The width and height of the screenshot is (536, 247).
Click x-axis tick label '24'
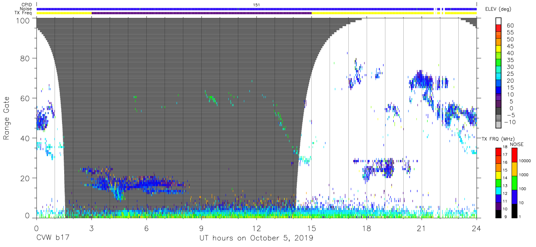click(477, 228)
